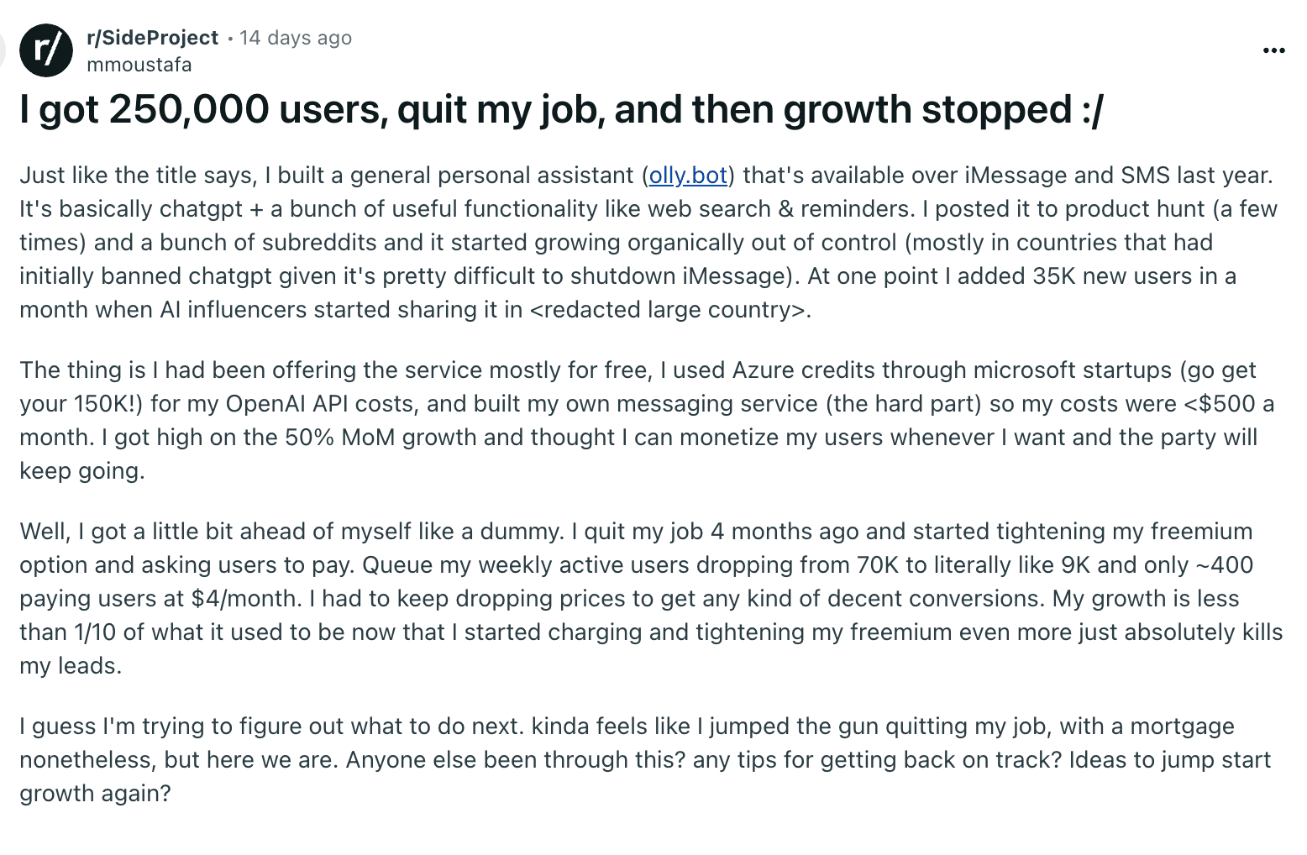Click the "14 days ago" post timestamp

pos(296,38)
